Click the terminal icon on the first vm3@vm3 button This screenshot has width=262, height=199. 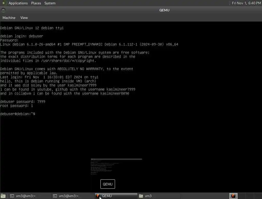(x=12, y=196)
